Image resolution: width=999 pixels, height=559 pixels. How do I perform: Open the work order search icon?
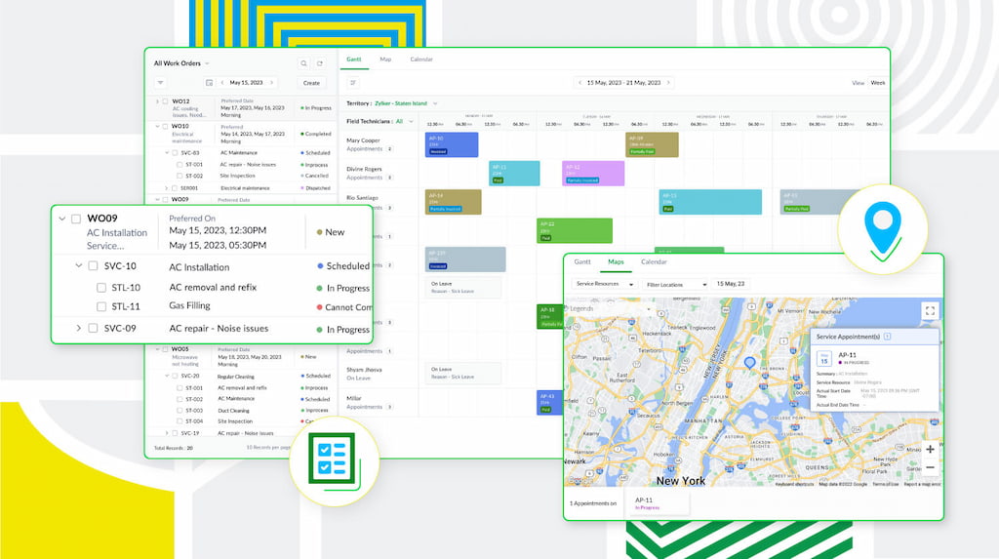coord(303,63)
